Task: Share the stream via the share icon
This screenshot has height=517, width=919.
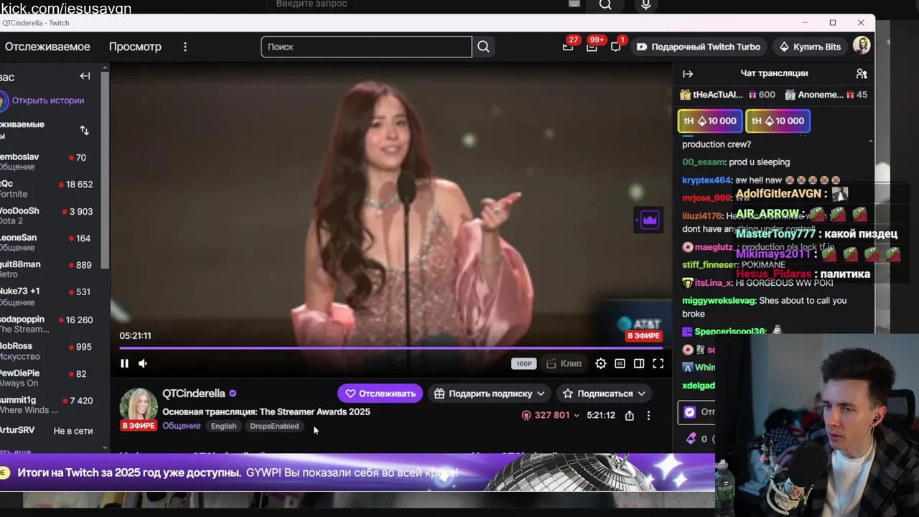Action: click(x=630, y=415)
